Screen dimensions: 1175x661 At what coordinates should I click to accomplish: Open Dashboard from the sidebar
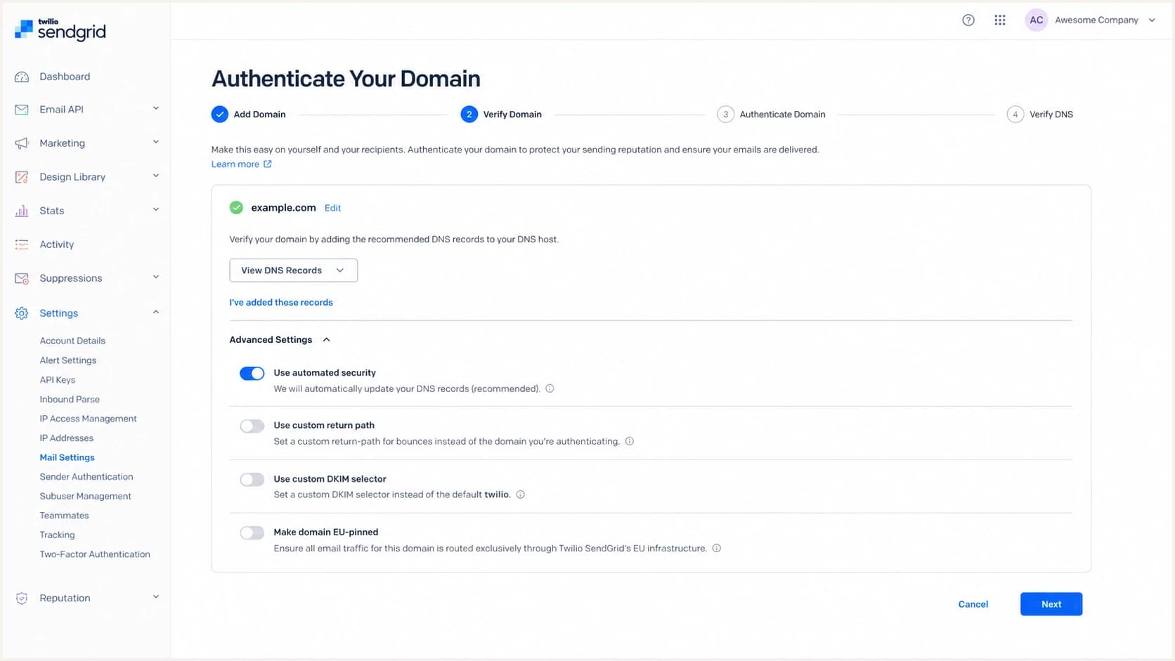coord(65,77)
